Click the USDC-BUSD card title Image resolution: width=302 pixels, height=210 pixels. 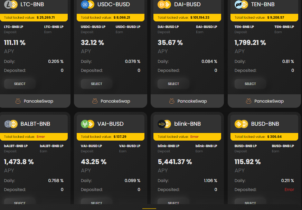(x=114, y=4)
